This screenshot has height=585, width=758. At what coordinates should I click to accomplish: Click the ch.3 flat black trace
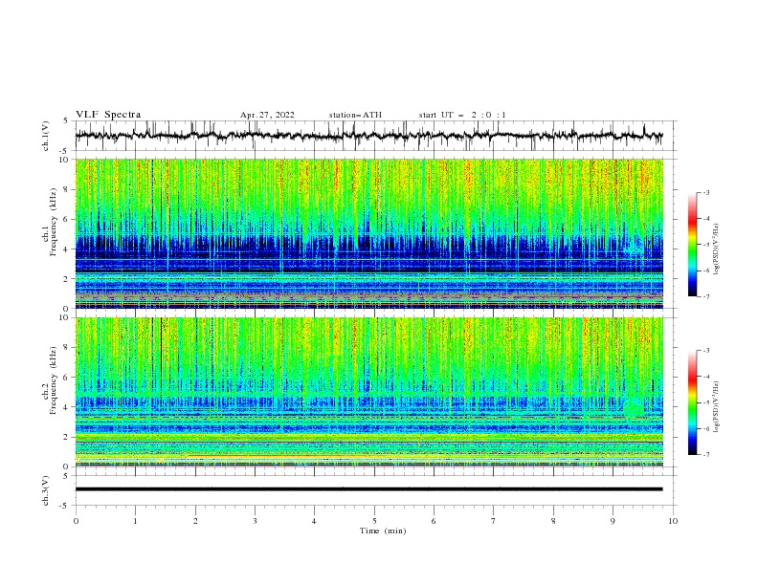[x=369, y=489]
